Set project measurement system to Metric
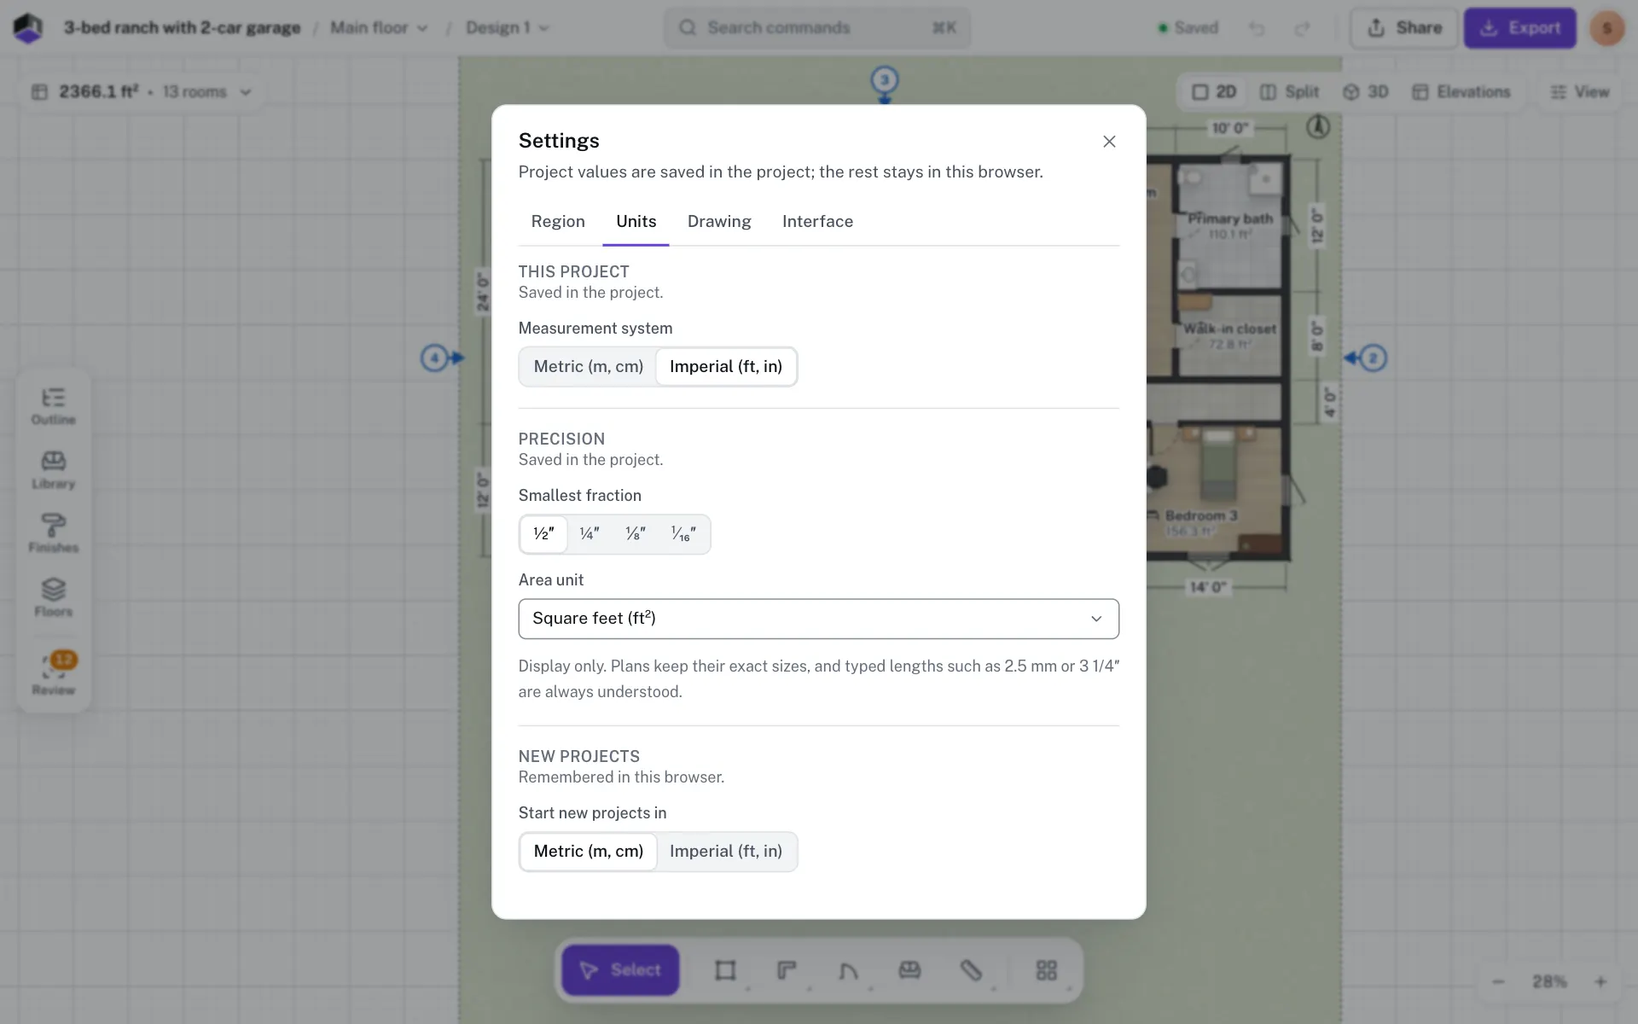This screenshot has height=1024, width=1638. pos(589,367)
